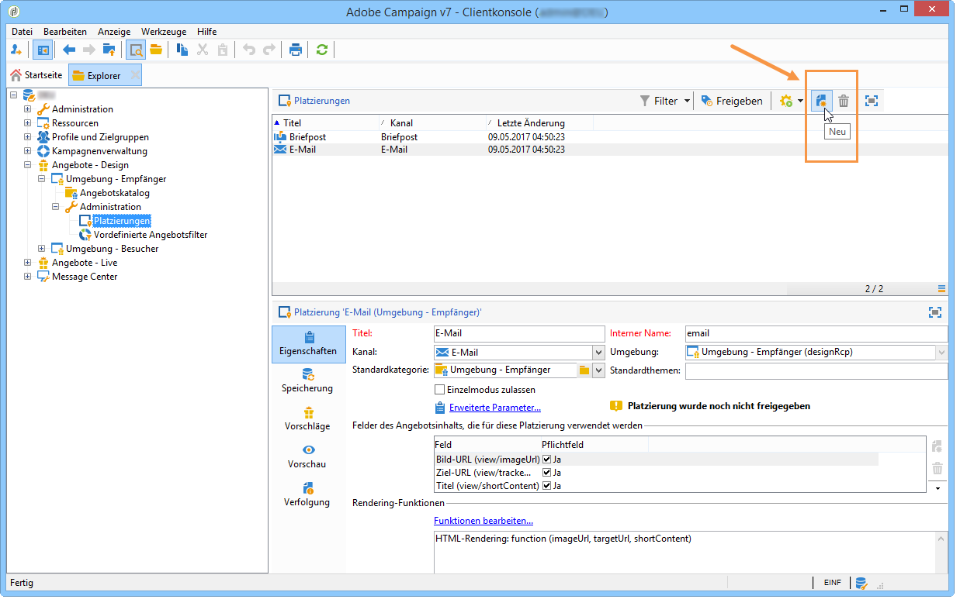The height and width of the screenshot is (613, 967).
Task: Click the green refresh icon
Action: [x=322, y=50]
